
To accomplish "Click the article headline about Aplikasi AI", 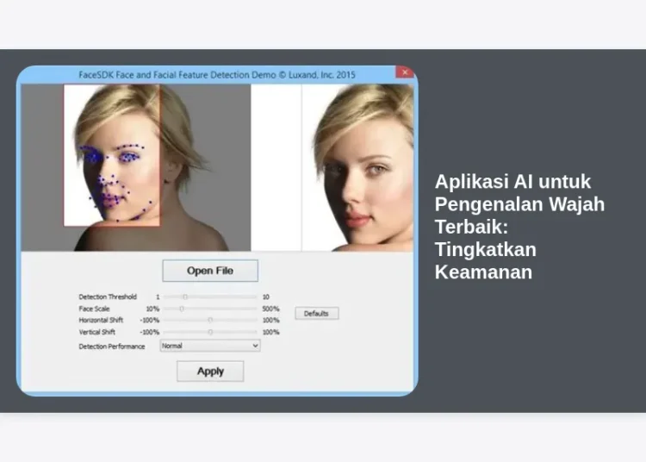I will [519, 227].
